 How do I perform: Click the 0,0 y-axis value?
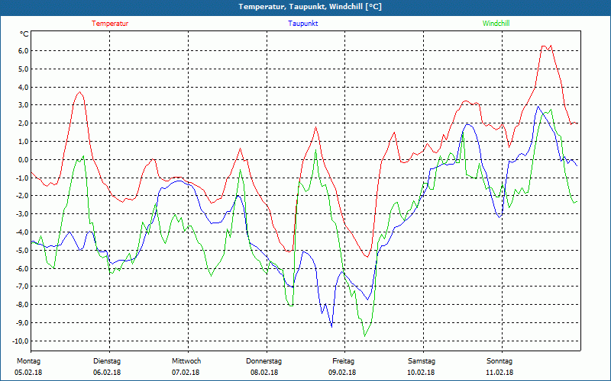coord(22,160)
